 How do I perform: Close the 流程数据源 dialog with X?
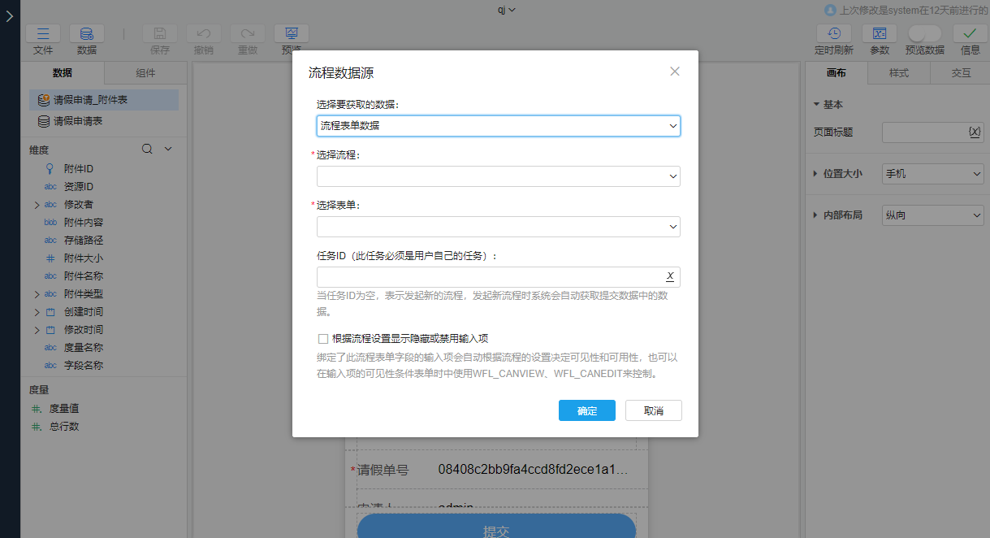pyautogui.click(x=674, y=72)
